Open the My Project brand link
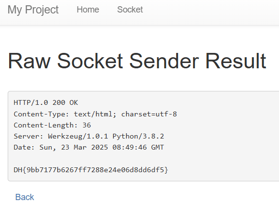Viewport: 279px width, 215px height. coord(33,10)
